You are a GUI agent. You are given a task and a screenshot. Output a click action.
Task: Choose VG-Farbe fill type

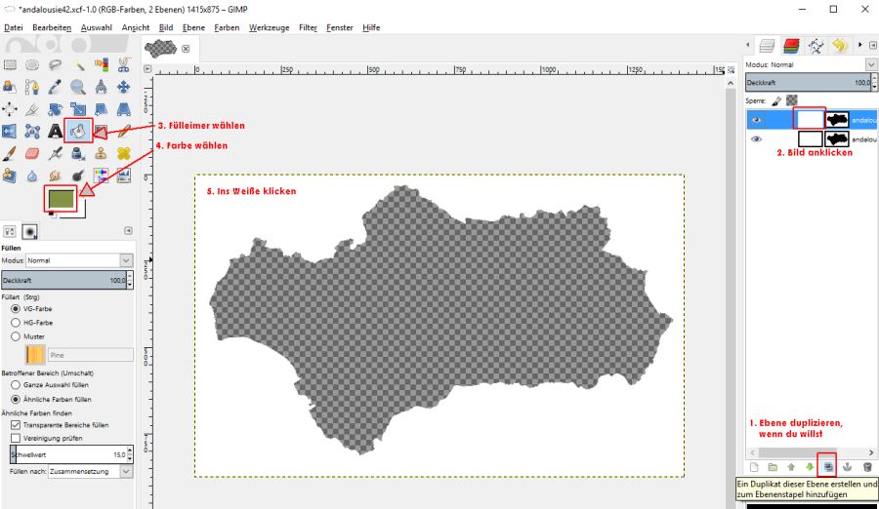[16, 309]
